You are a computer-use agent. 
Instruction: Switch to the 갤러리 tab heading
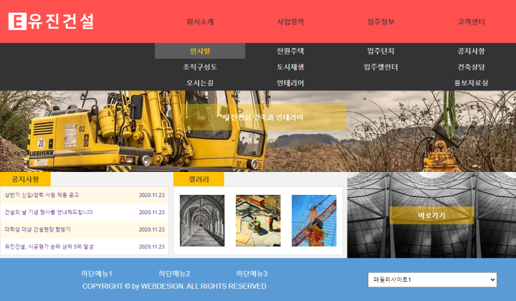click(x=199, y=179)
